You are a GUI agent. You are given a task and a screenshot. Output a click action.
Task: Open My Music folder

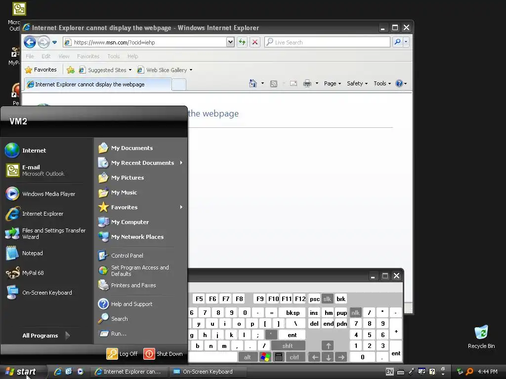[x=118, y=192]
